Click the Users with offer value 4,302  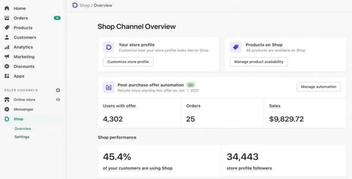coord(113,119)
